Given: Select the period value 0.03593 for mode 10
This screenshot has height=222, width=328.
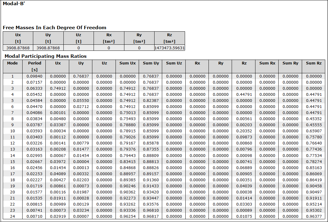Looking at the screenshot, I should (x=34, y=131).
